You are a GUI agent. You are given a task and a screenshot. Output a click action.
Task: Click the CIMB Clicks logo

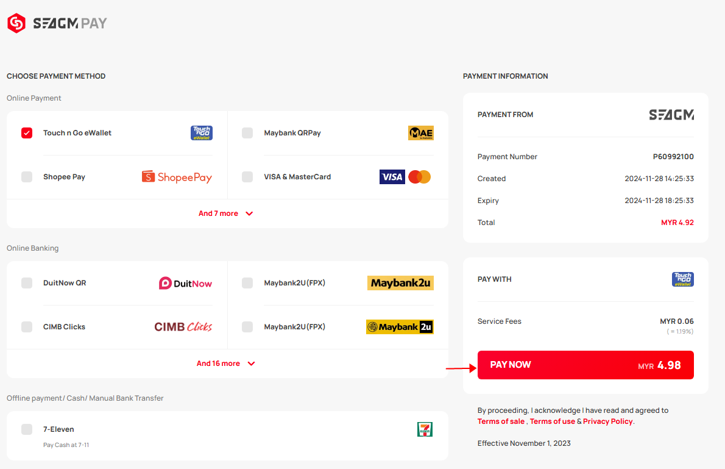click(x=183, y=327)
